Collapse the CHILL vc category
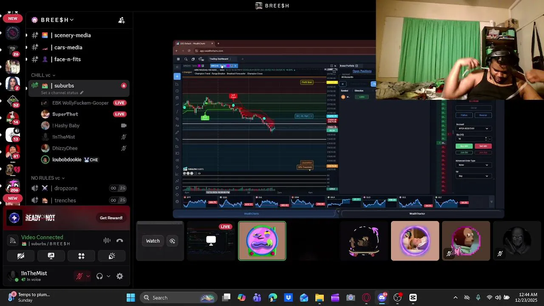The height and width of the screenshot is (306, 544). click(x=43, y=75)
